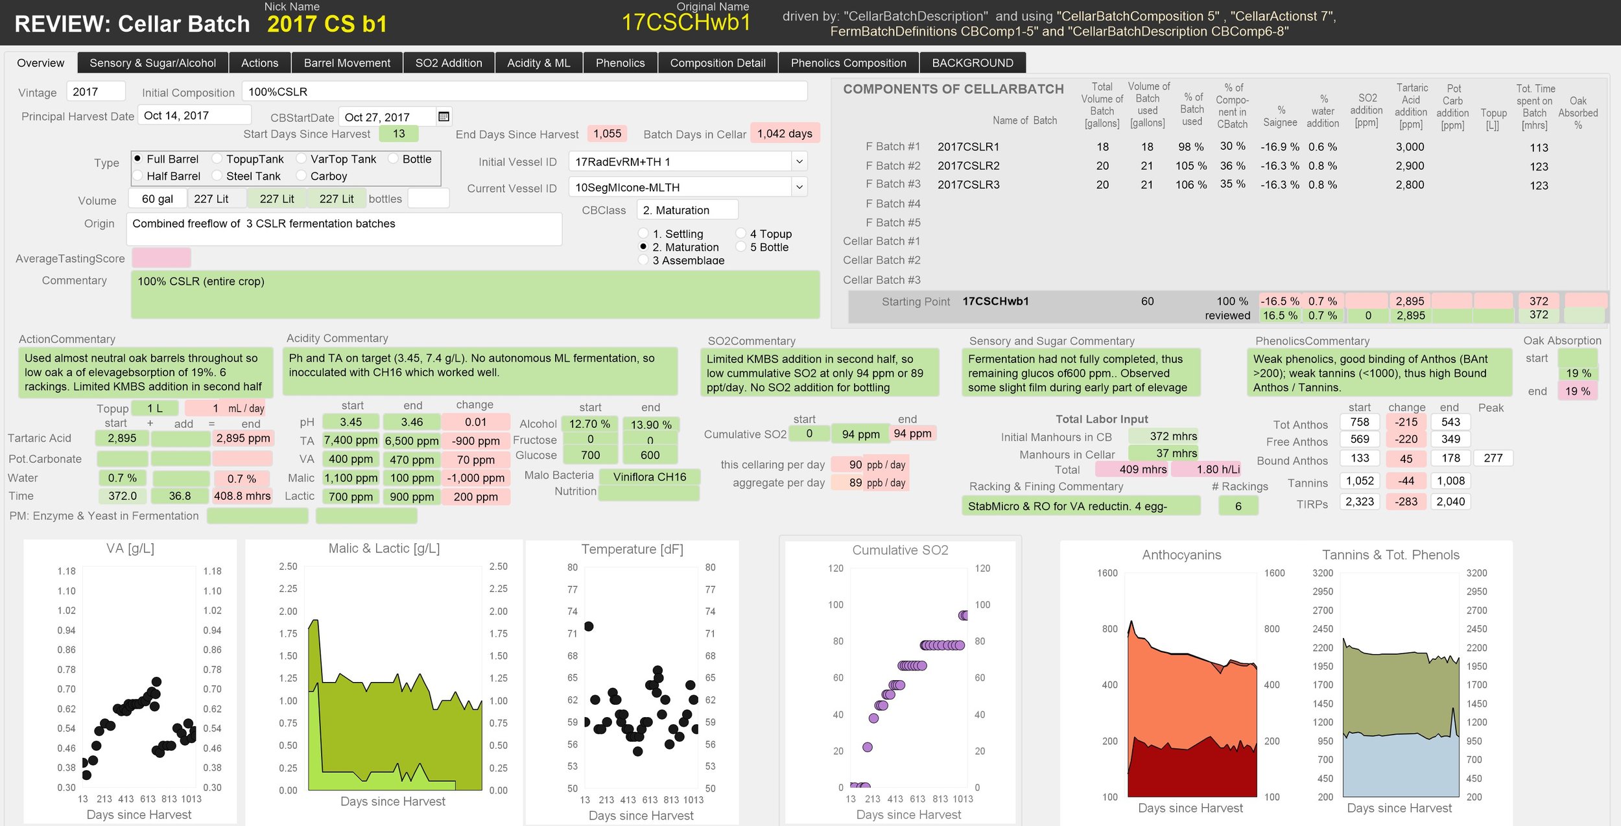This screenshot has height=826, width=1621.
Task: Click the SO2Commentary text box
Action: click(x=820, y=373)
